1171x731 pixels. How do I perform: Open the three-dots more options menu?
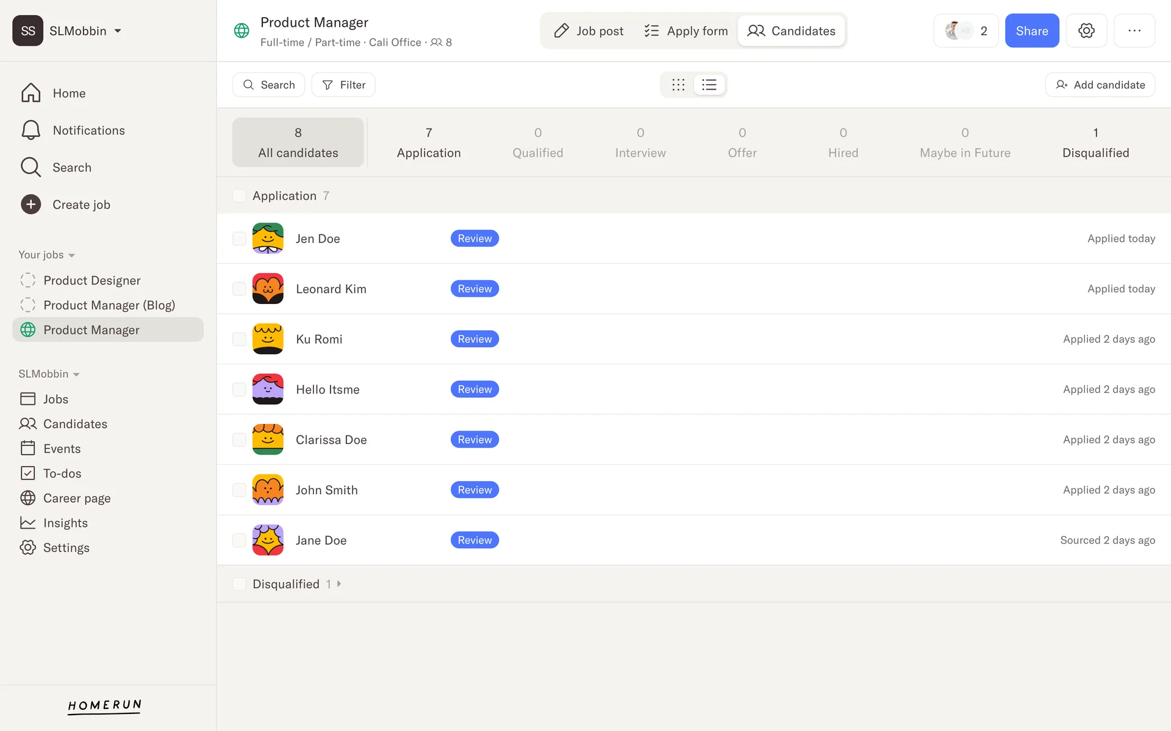[1134, 31]
